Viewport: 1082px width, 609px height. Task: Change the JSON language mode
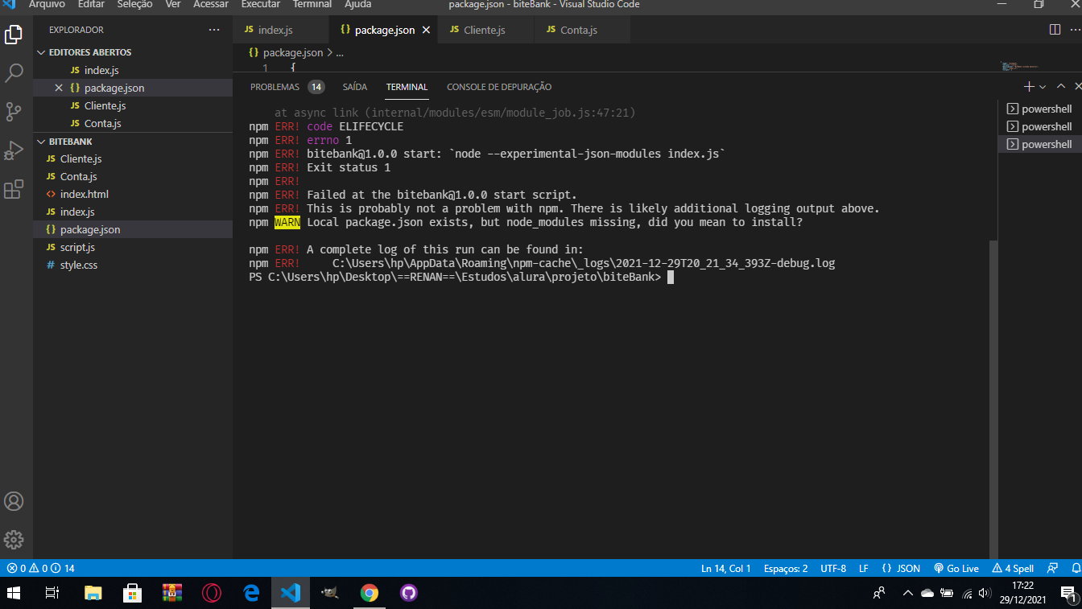[x=901, y=568]
